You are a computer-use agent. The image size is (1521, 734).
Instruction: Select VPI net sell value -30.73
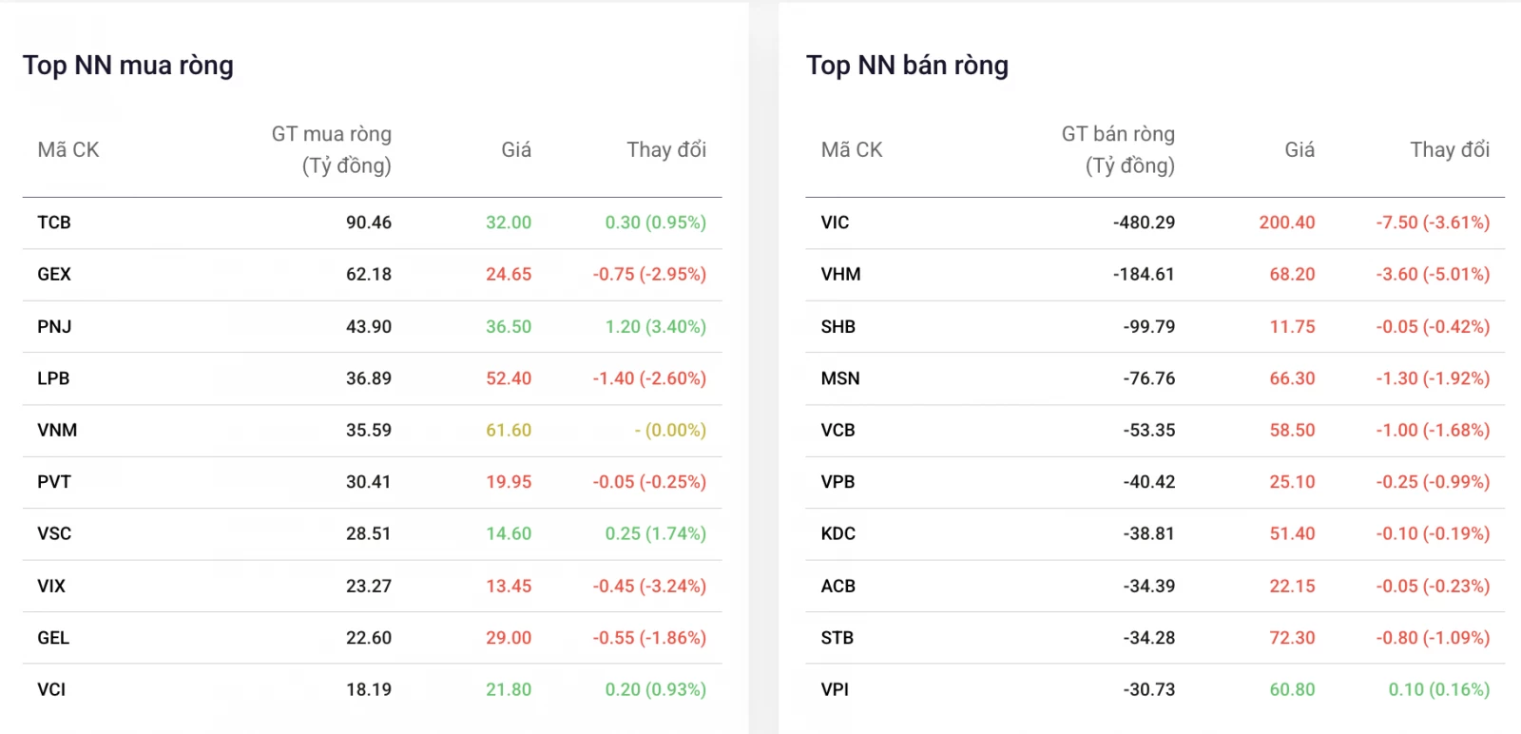click(x=1148, y=689)
